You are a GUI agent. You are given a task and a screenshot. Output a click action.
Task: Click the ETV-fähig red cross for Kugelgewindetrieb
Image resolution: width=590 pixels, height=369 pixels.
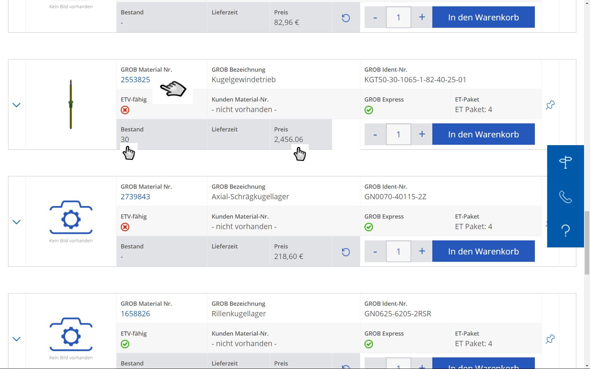point(125,110)
